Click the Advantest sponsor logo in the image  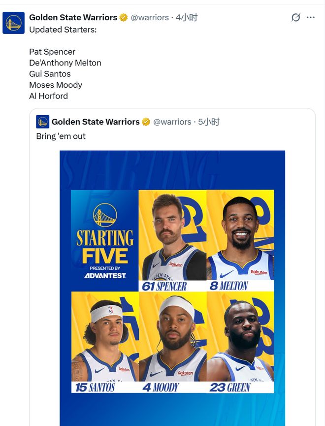tap(105, 275)
